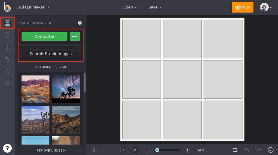The width and height of the screenshot is (278, 155).
Task: Expand the Collage Maker dropdown
Action: click(33, 7)
